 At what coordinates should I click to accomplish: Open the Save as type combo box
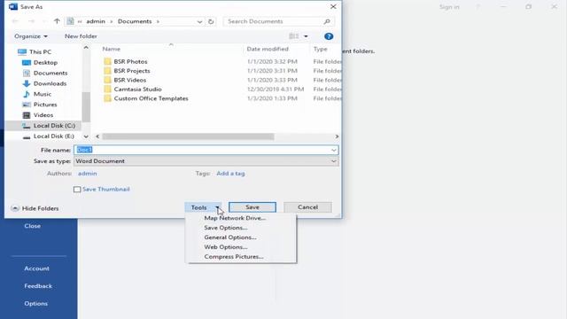(206, 161)
